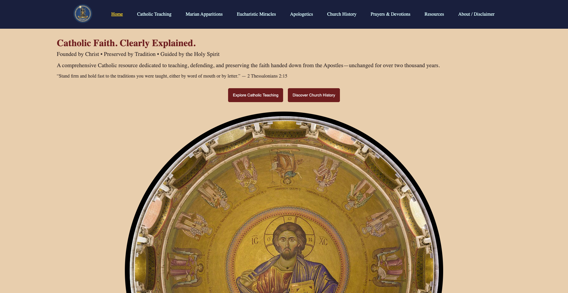Select Eucharistic Miracles in the navigation
This screenshot has width=568, height=293.
(256, 14)
